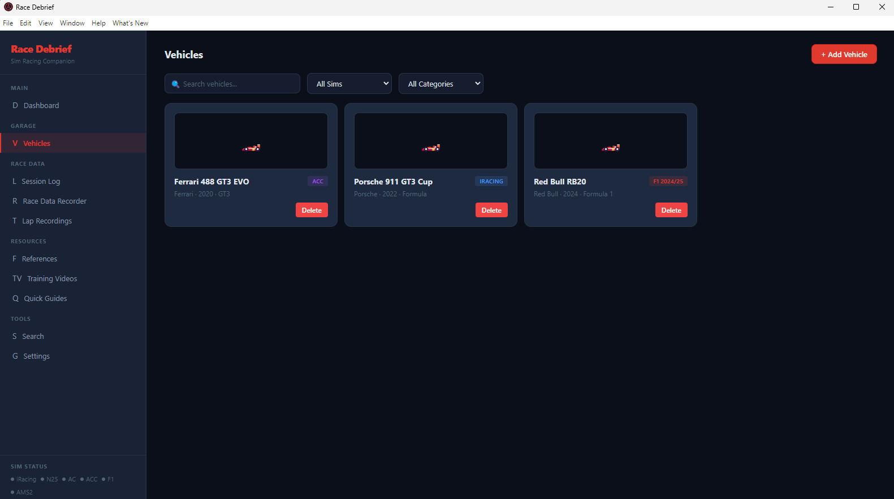Click the Red Bull RB20 car thumbnail
Image resolution: width=894 pixels, height=499 pixels.
click(x=611, y=141)
